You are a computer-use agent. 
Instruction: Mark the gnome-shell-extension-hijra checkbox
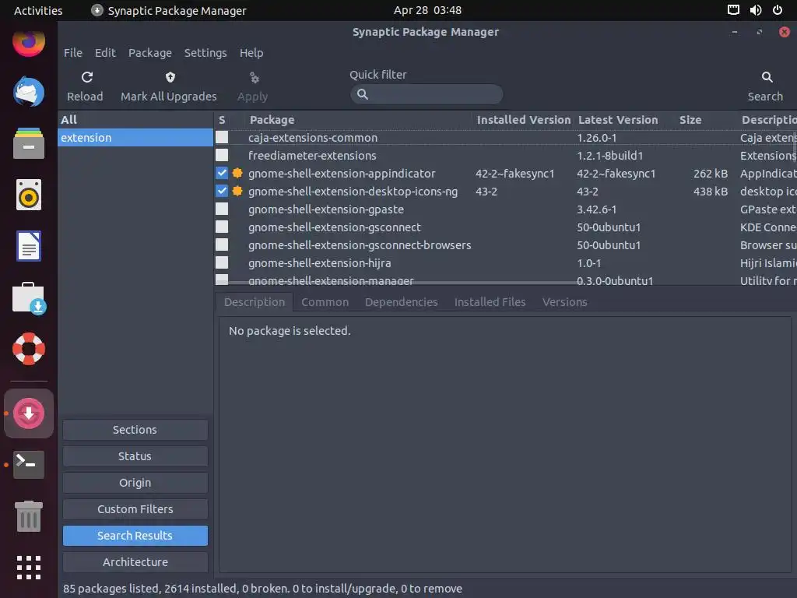tap(222, 263)
